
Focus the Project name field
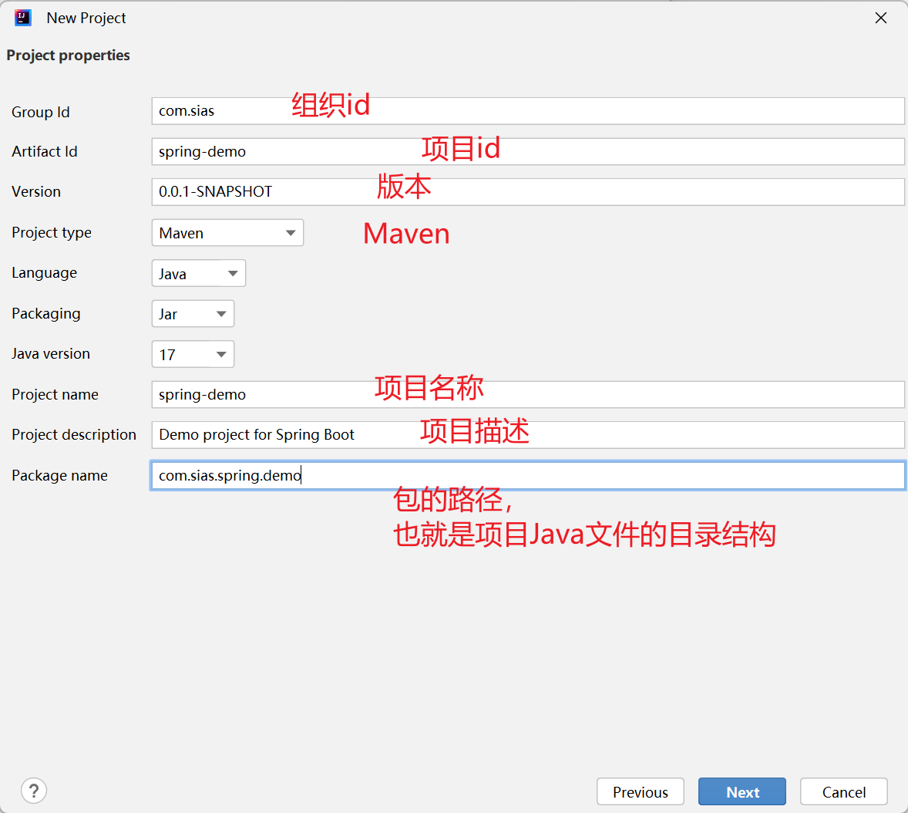click(x=527, y=394)
